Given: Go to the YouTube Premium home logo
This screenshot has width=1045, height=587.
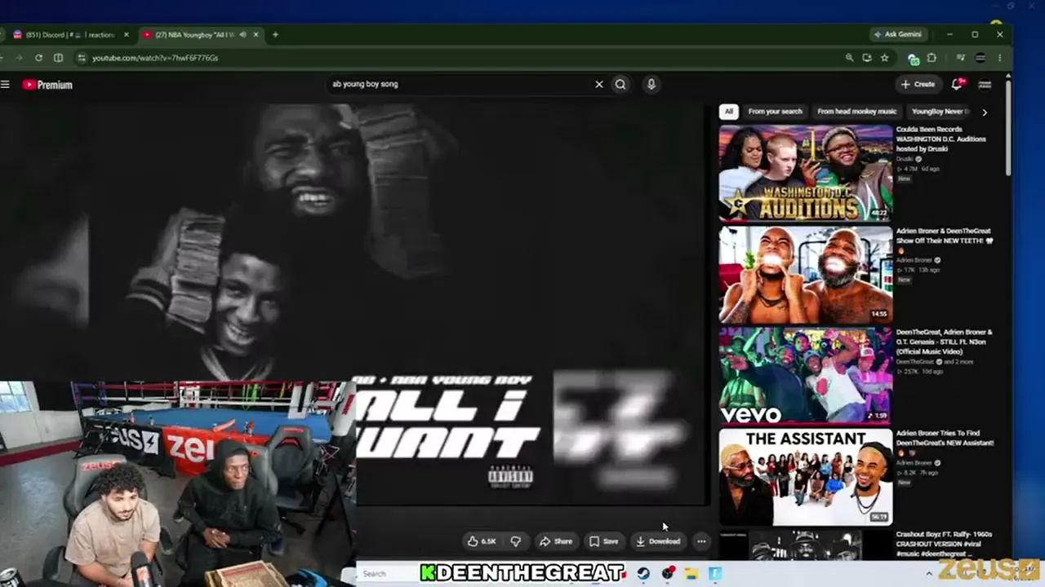Looking at the screenshot, I should (47, 85).
